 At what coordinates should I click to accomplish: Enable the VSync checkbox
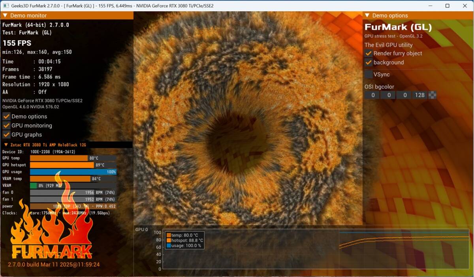[369, 74]
